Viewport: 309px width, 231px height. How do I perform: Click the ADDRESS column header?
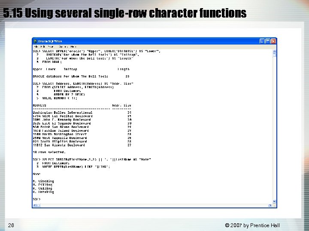39,105
